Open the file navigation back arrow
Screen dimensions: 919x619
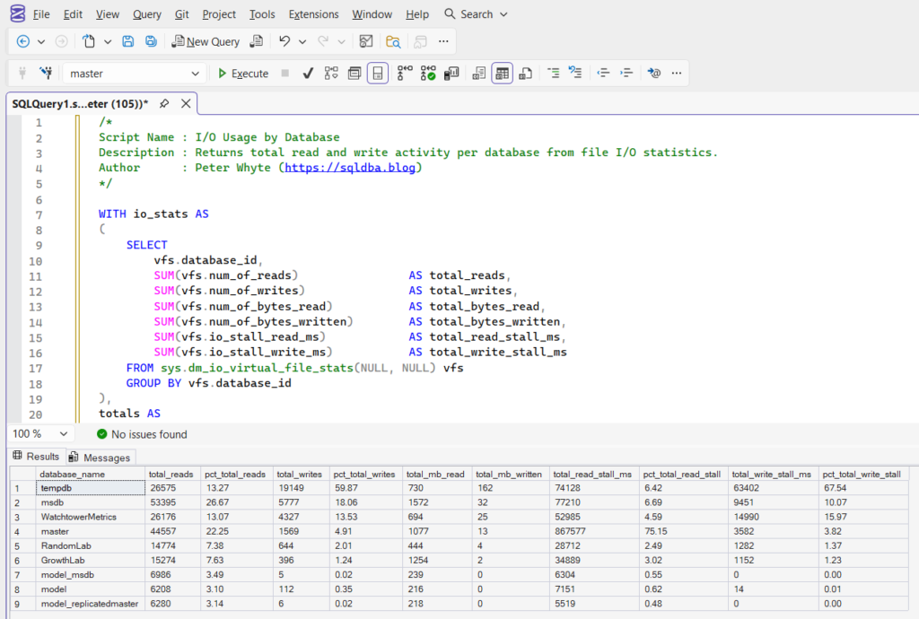[22, 40]
